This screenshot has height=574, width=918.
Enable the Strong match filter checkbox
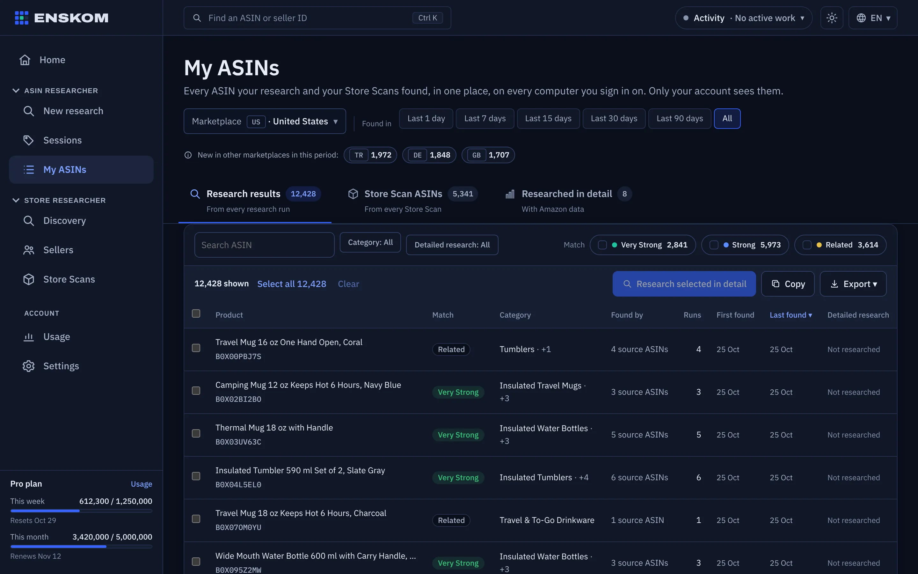pos(714,245)
